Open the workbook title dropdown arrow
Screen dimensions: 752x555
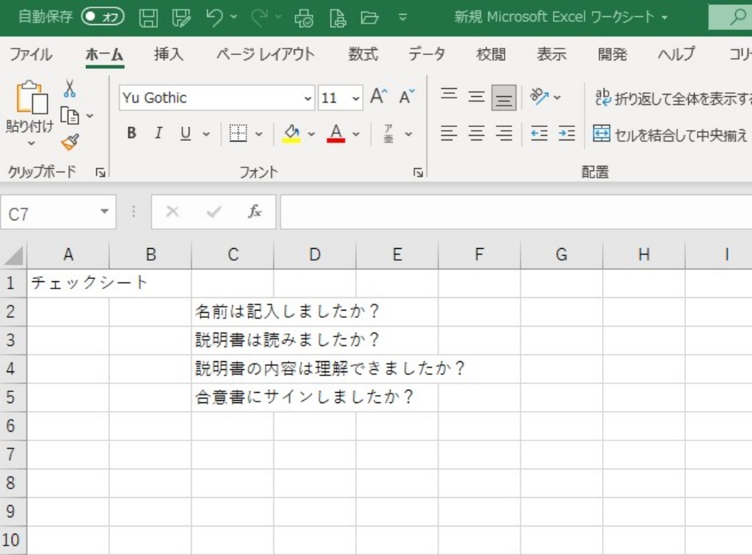665,18
